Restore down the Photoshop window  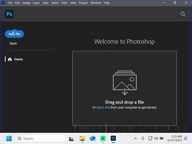(x=175, y=3)
